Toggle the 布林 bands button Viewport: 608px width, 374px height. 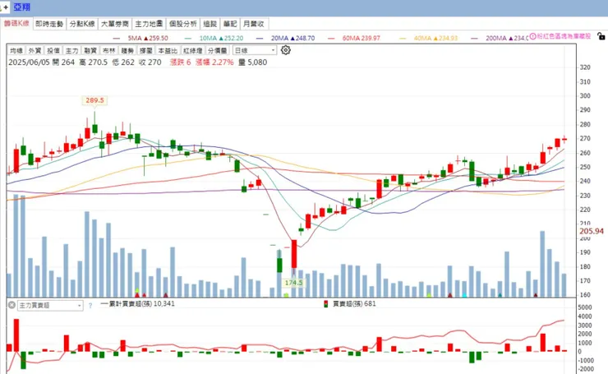109,50
